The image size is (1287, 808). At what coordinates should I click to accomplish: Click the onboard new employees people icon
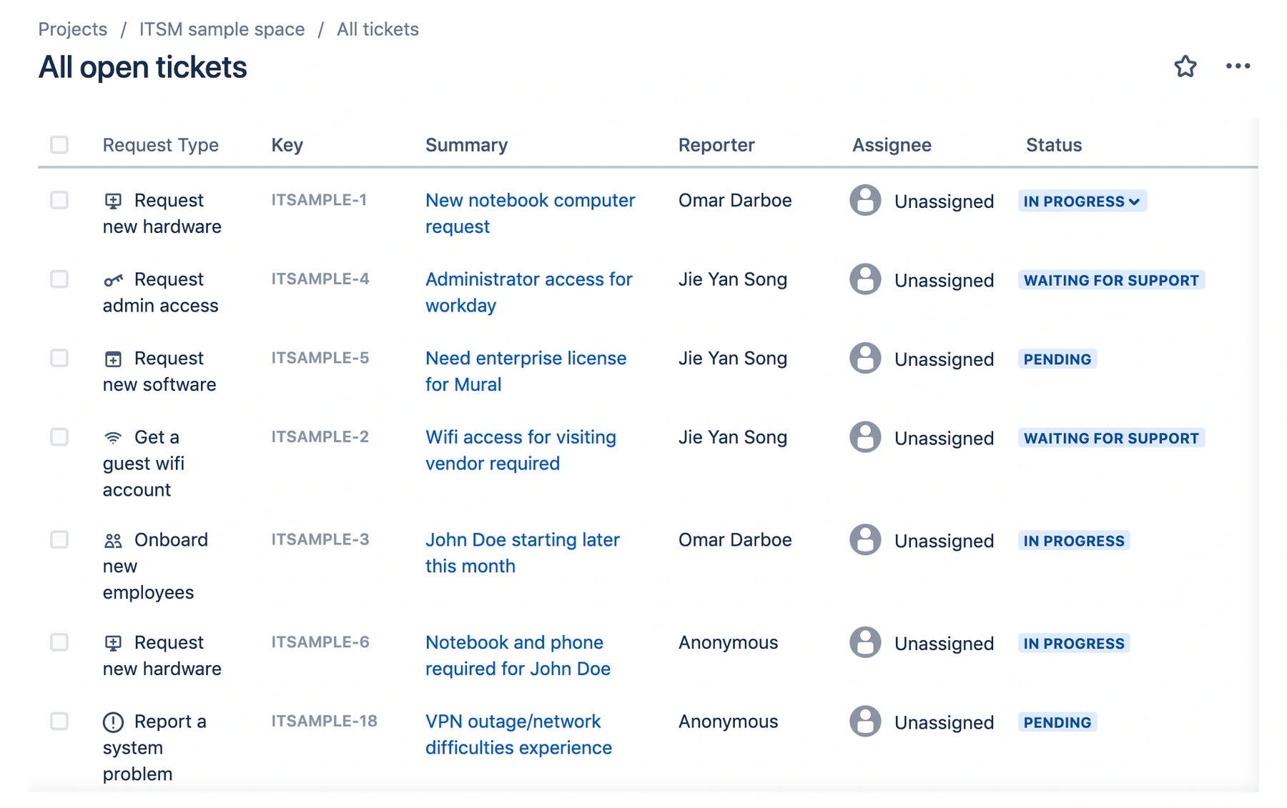tap(113, 541)
